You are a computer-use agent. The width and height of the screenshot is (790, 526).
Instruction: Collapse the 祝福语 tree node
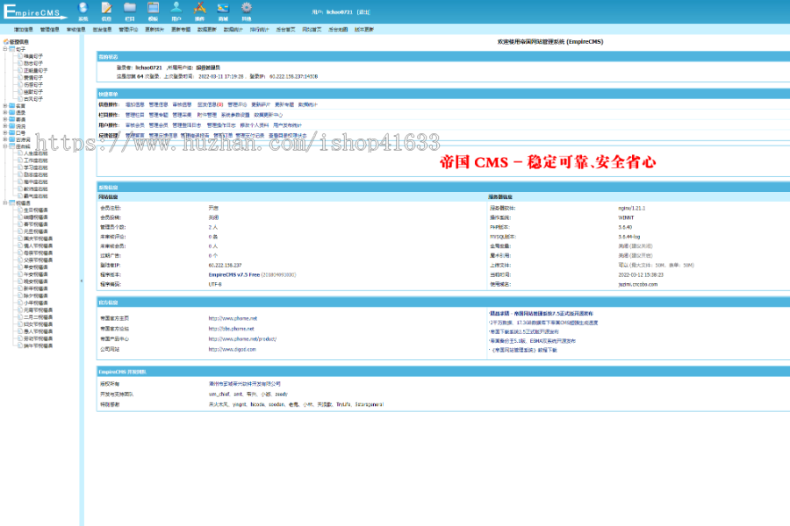click(5, 203)
